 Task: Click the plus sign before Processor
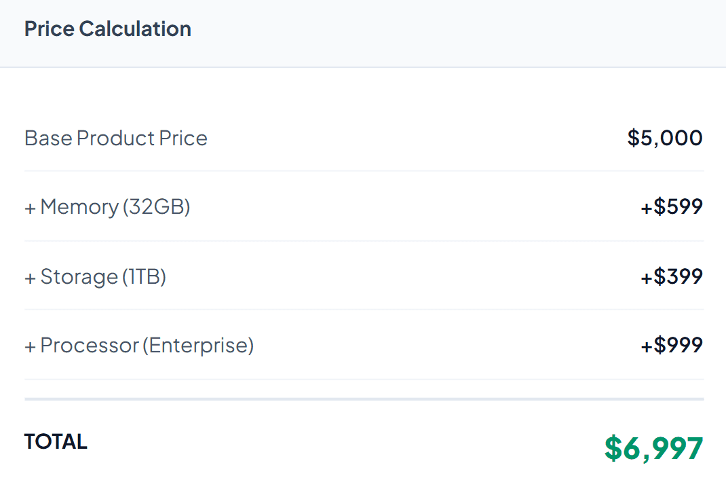(30, 347)
